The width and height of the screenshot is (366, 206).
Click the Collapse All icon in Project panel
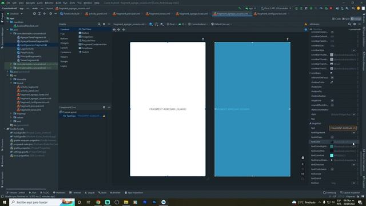coord(45,14)
